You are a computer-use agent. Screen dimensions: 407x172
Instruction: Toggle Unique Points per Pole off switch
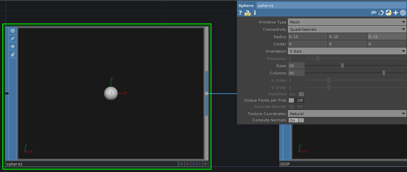pyautogui.click(x=296, y=100)
